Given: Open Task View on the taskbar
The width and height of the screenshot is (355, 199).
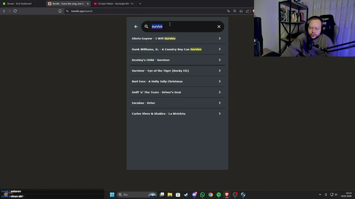Looking at the screenshot, I should [x=162, y=195].
